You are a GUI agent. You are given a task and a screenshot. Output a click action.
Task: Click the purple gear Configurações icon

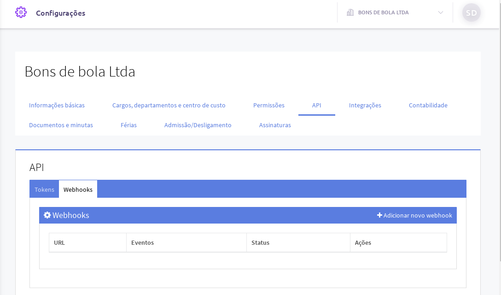coord(21,12)
